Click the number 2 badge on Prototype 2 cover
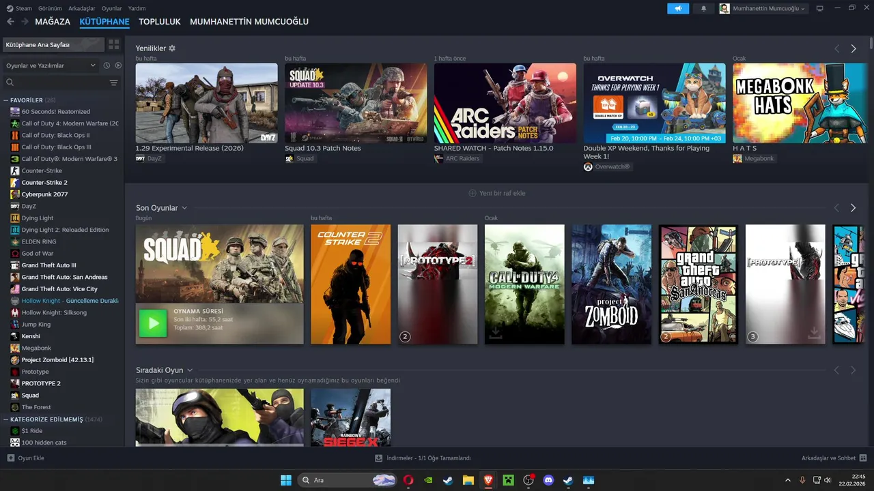 point(405,336)
